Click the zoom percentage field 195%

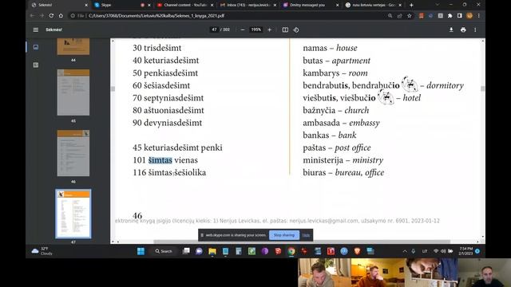(255, 29)
